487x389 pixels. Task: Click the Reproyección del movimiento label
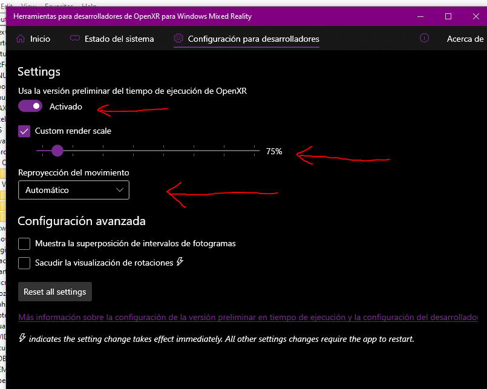pos(74,173)
